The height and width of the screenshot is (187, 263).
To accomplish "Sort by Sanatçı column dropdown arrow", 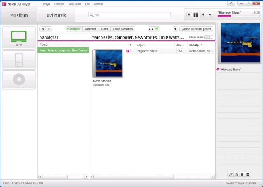I will pyautogui.click(x=201, y=45).
